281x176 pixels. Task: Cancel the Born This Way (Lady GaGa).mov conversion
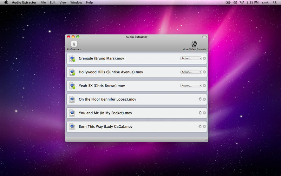click(204, 127)
